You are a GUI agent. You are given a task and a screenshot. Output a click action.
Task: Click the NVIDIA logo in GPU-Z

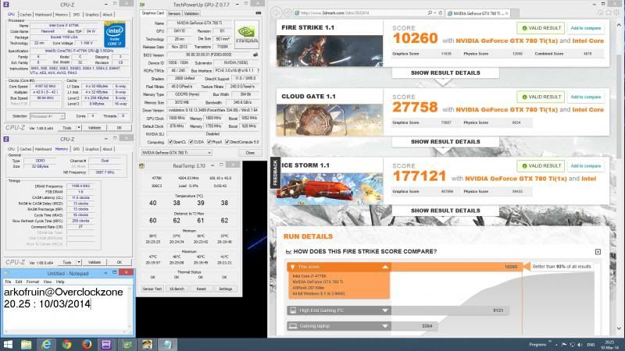click(246, 34)
